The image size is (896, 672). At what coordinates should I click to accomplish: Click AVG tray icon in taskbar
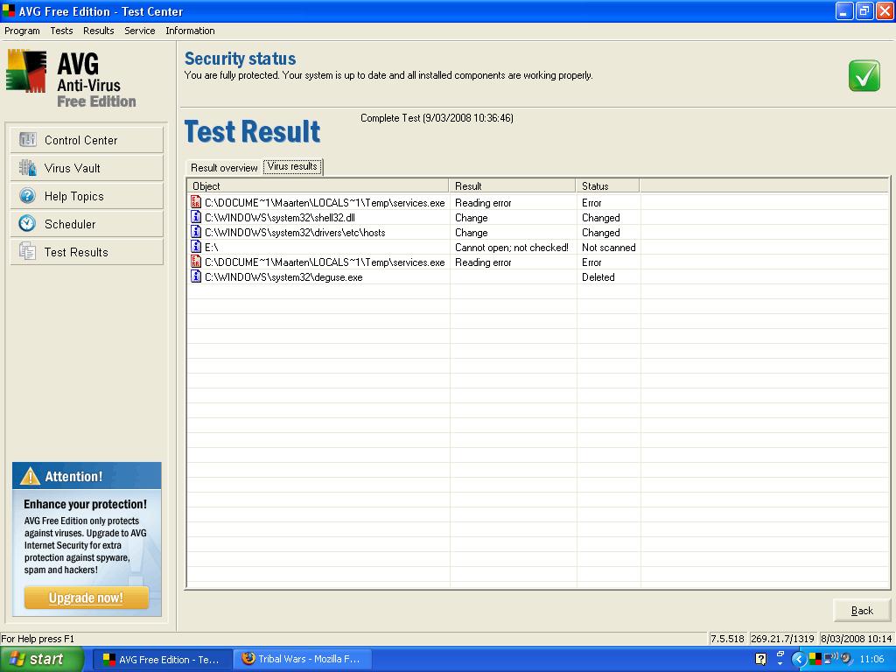815,659
